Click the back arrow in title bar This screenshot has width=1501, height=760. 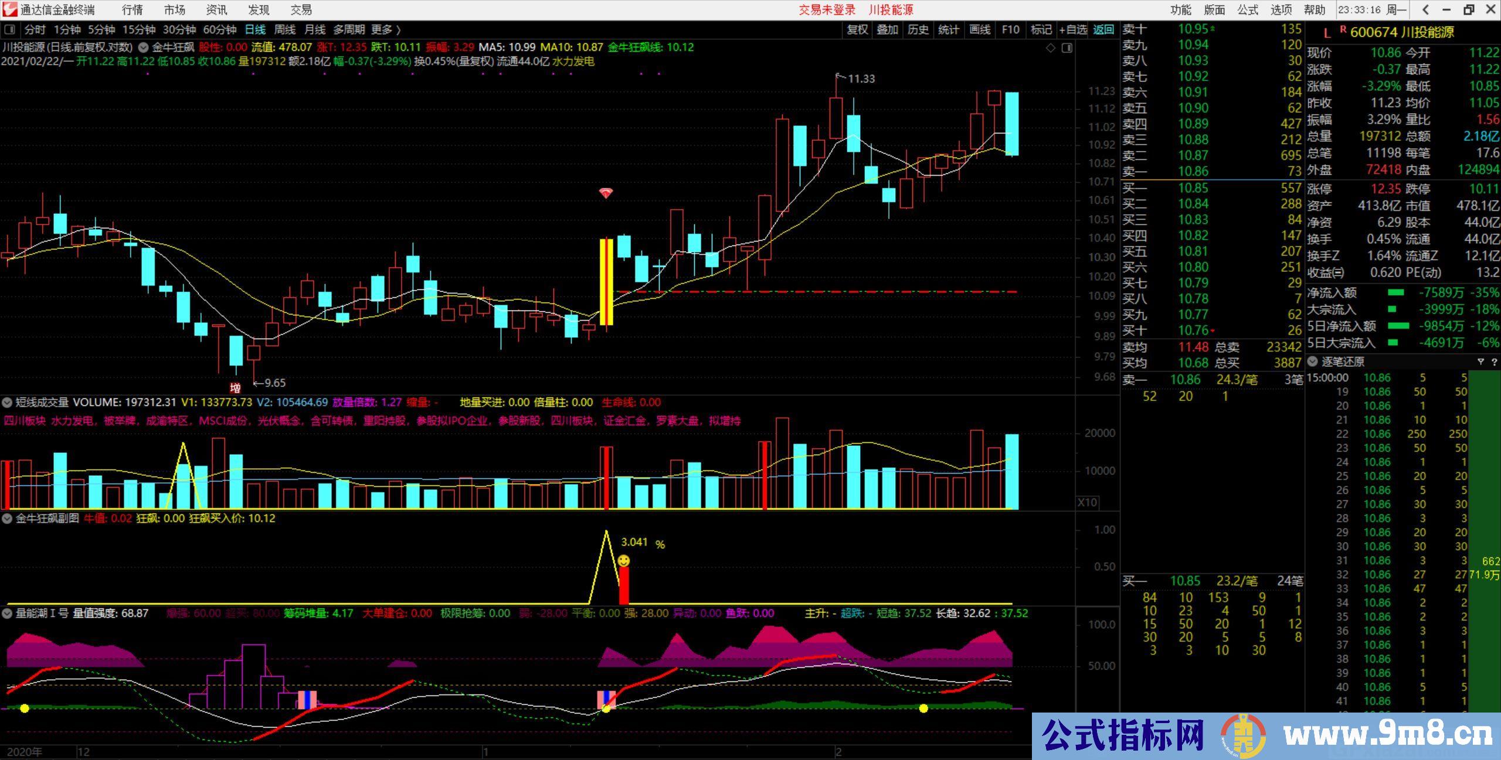(1426, 9)
